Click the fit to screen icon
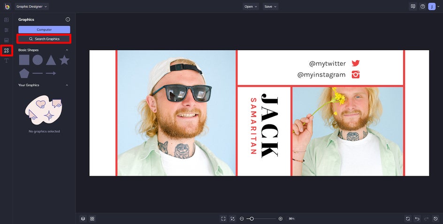The image size is (443, 224). 223,219
